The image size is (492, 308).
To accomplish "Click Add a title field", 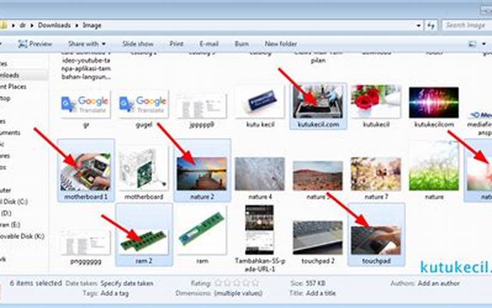I will tap(320, 293).
